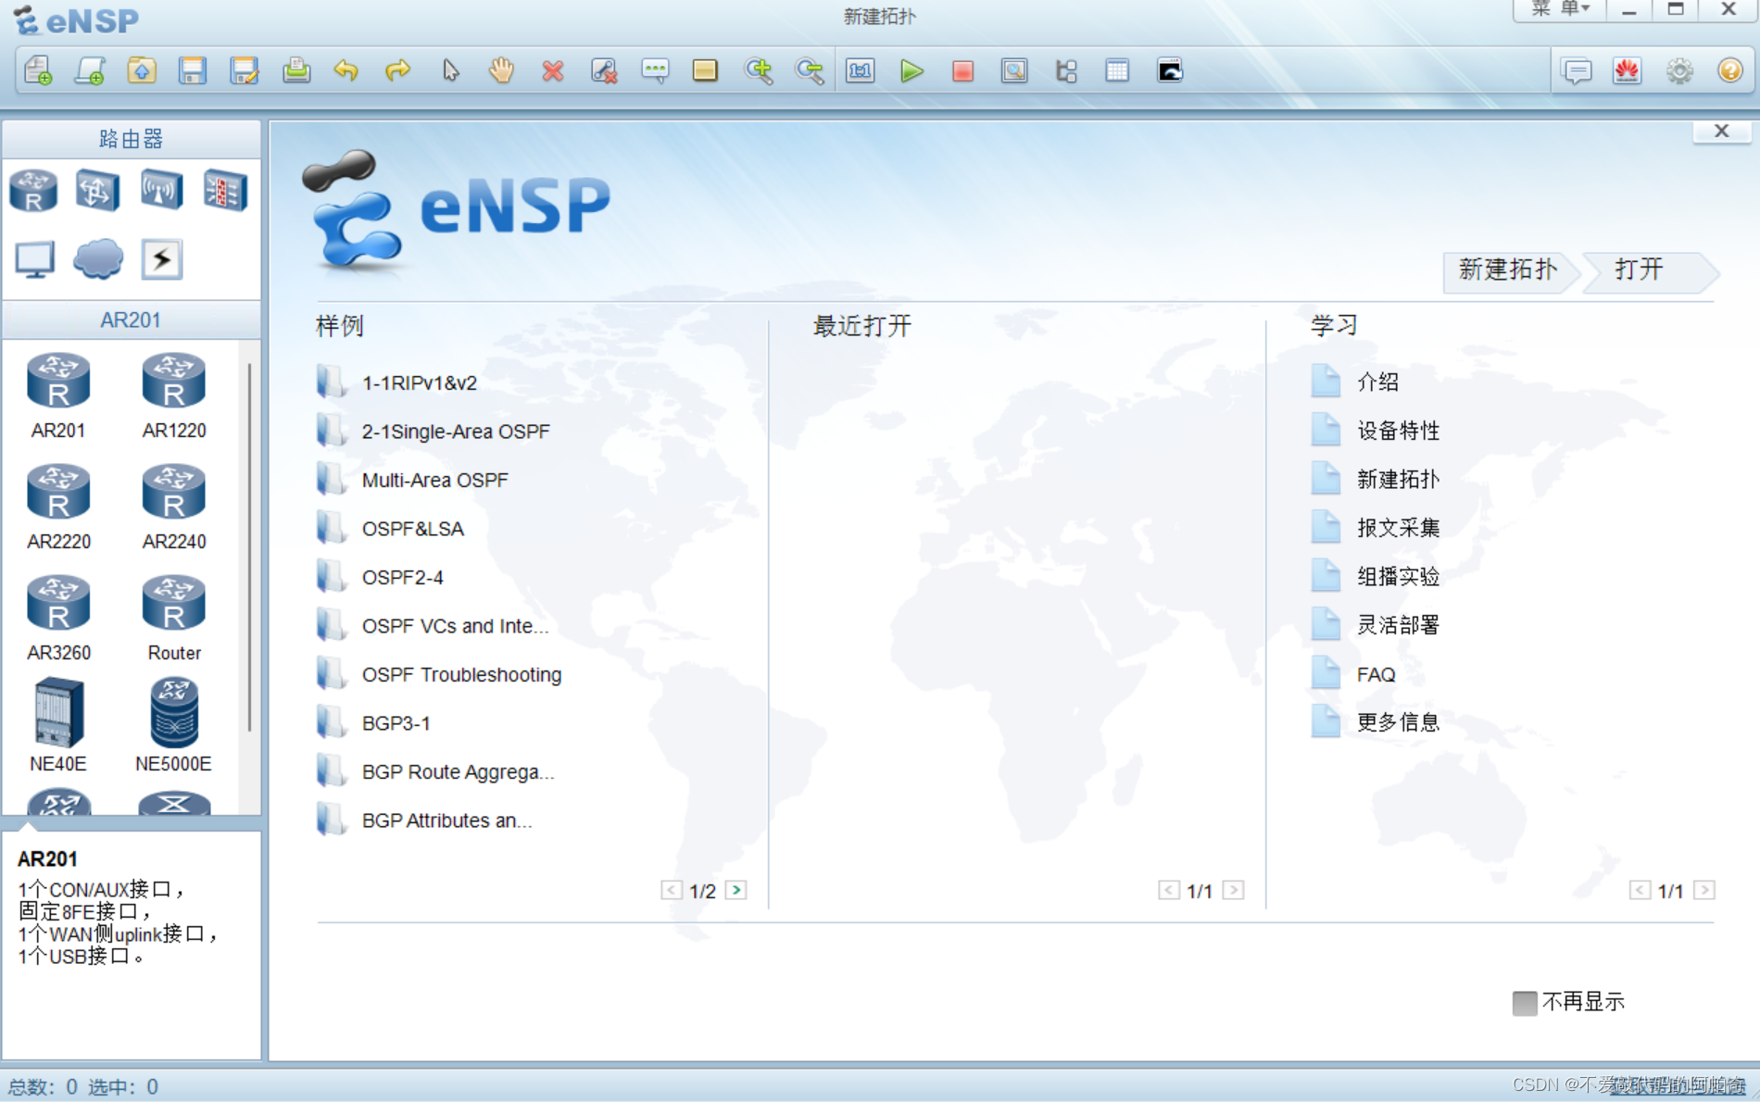Select the pointer cursor tool

click(450, 70)
